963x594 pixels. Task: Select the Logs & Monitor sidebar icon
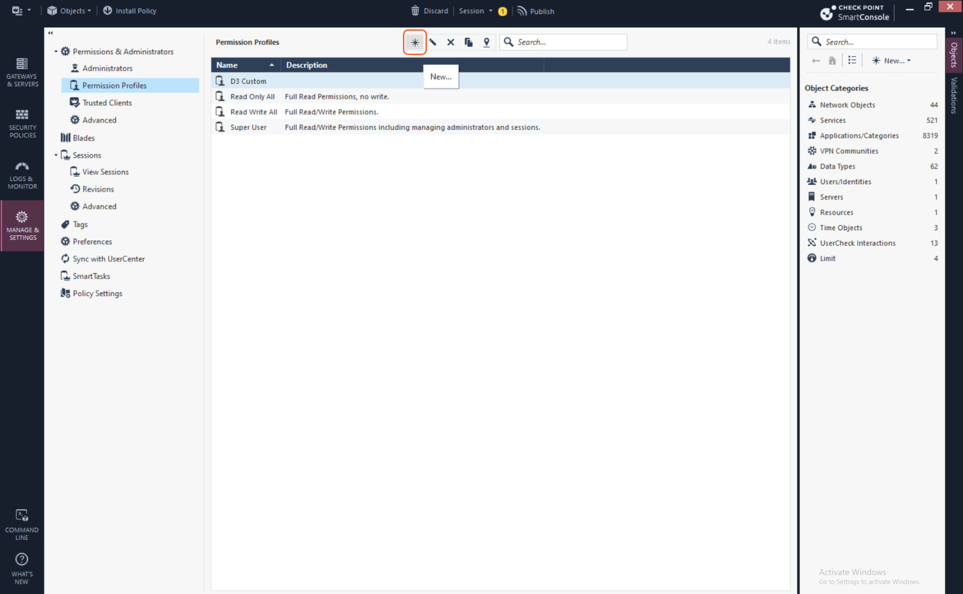pos(22,173)
